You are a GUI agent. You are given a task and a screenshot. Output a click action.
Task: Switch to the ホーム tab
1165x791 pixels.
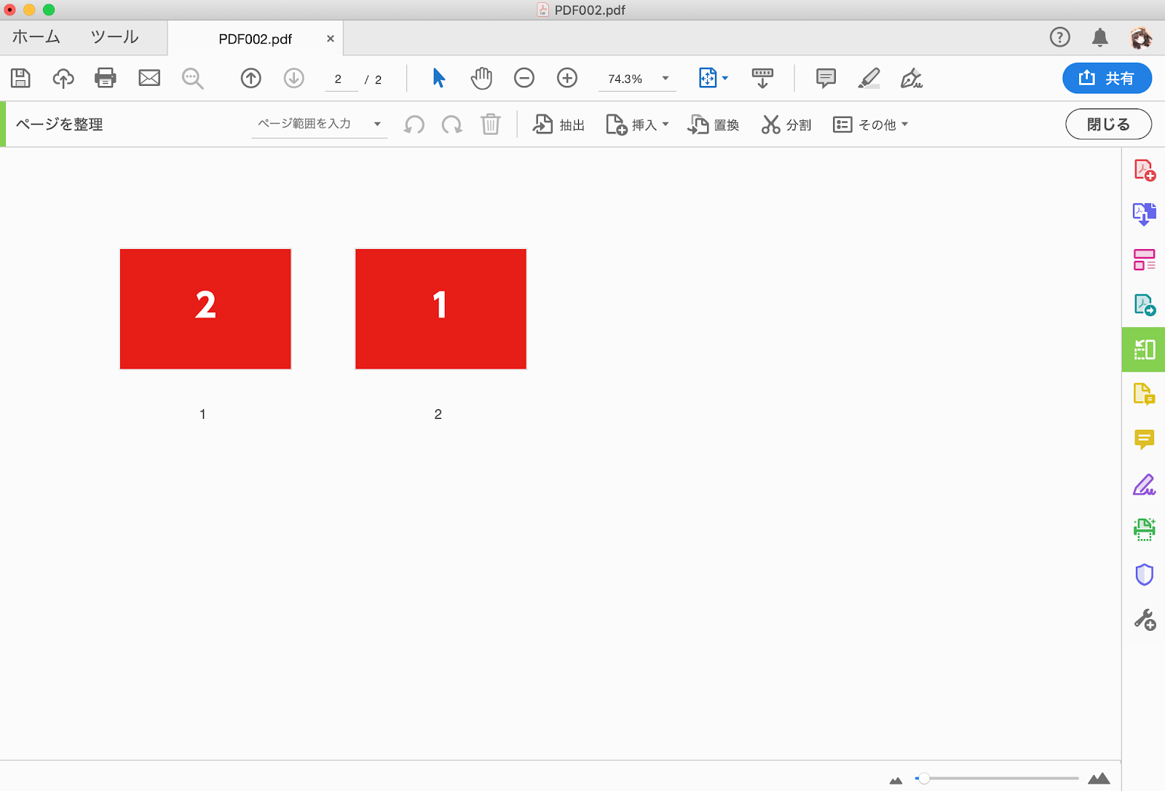click(x=36, y=37)
